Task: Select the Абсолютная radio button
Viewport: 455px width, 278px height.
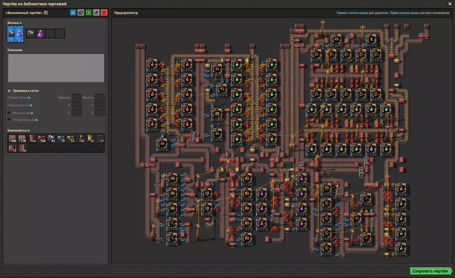Action: pyautogui.click(x=9, y=113)
